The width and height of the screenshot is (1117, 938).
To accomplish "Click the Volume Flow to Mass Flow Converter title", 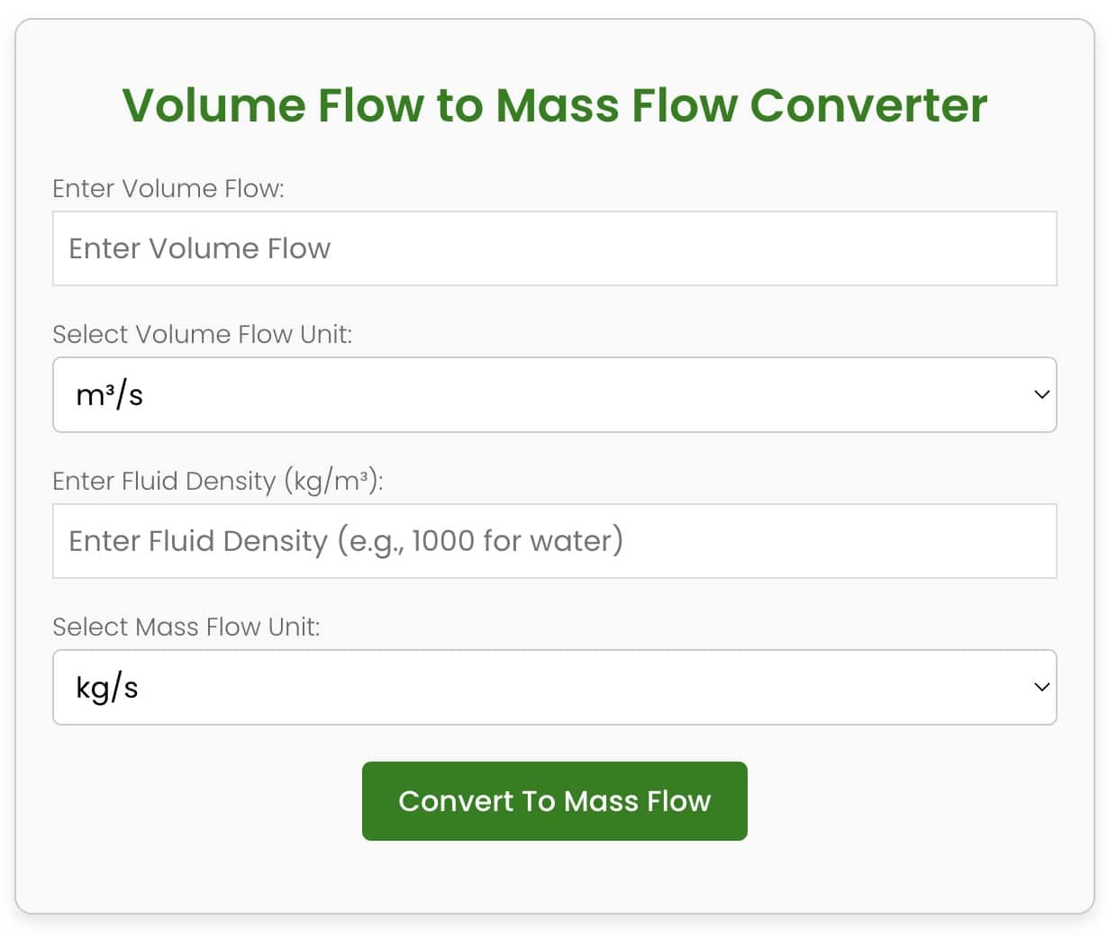I will click(x=555, y=104).
